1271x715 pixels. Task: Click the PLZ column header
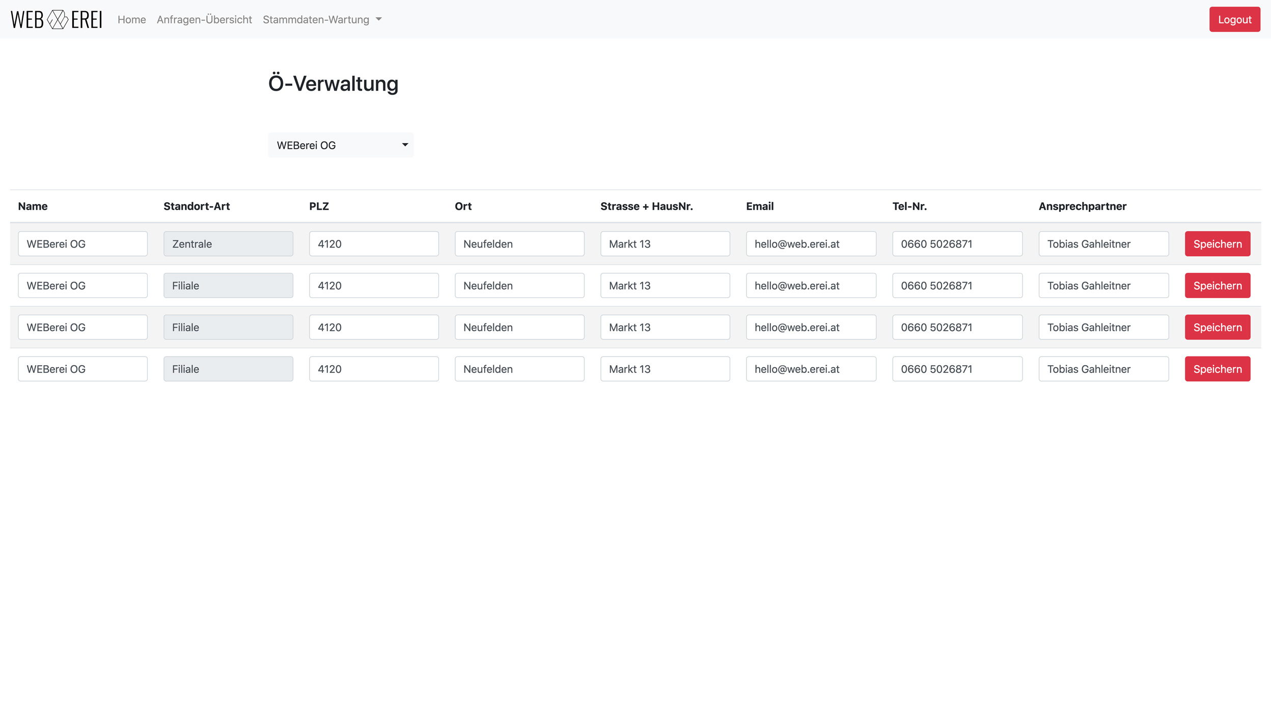(x=319, y=206)
